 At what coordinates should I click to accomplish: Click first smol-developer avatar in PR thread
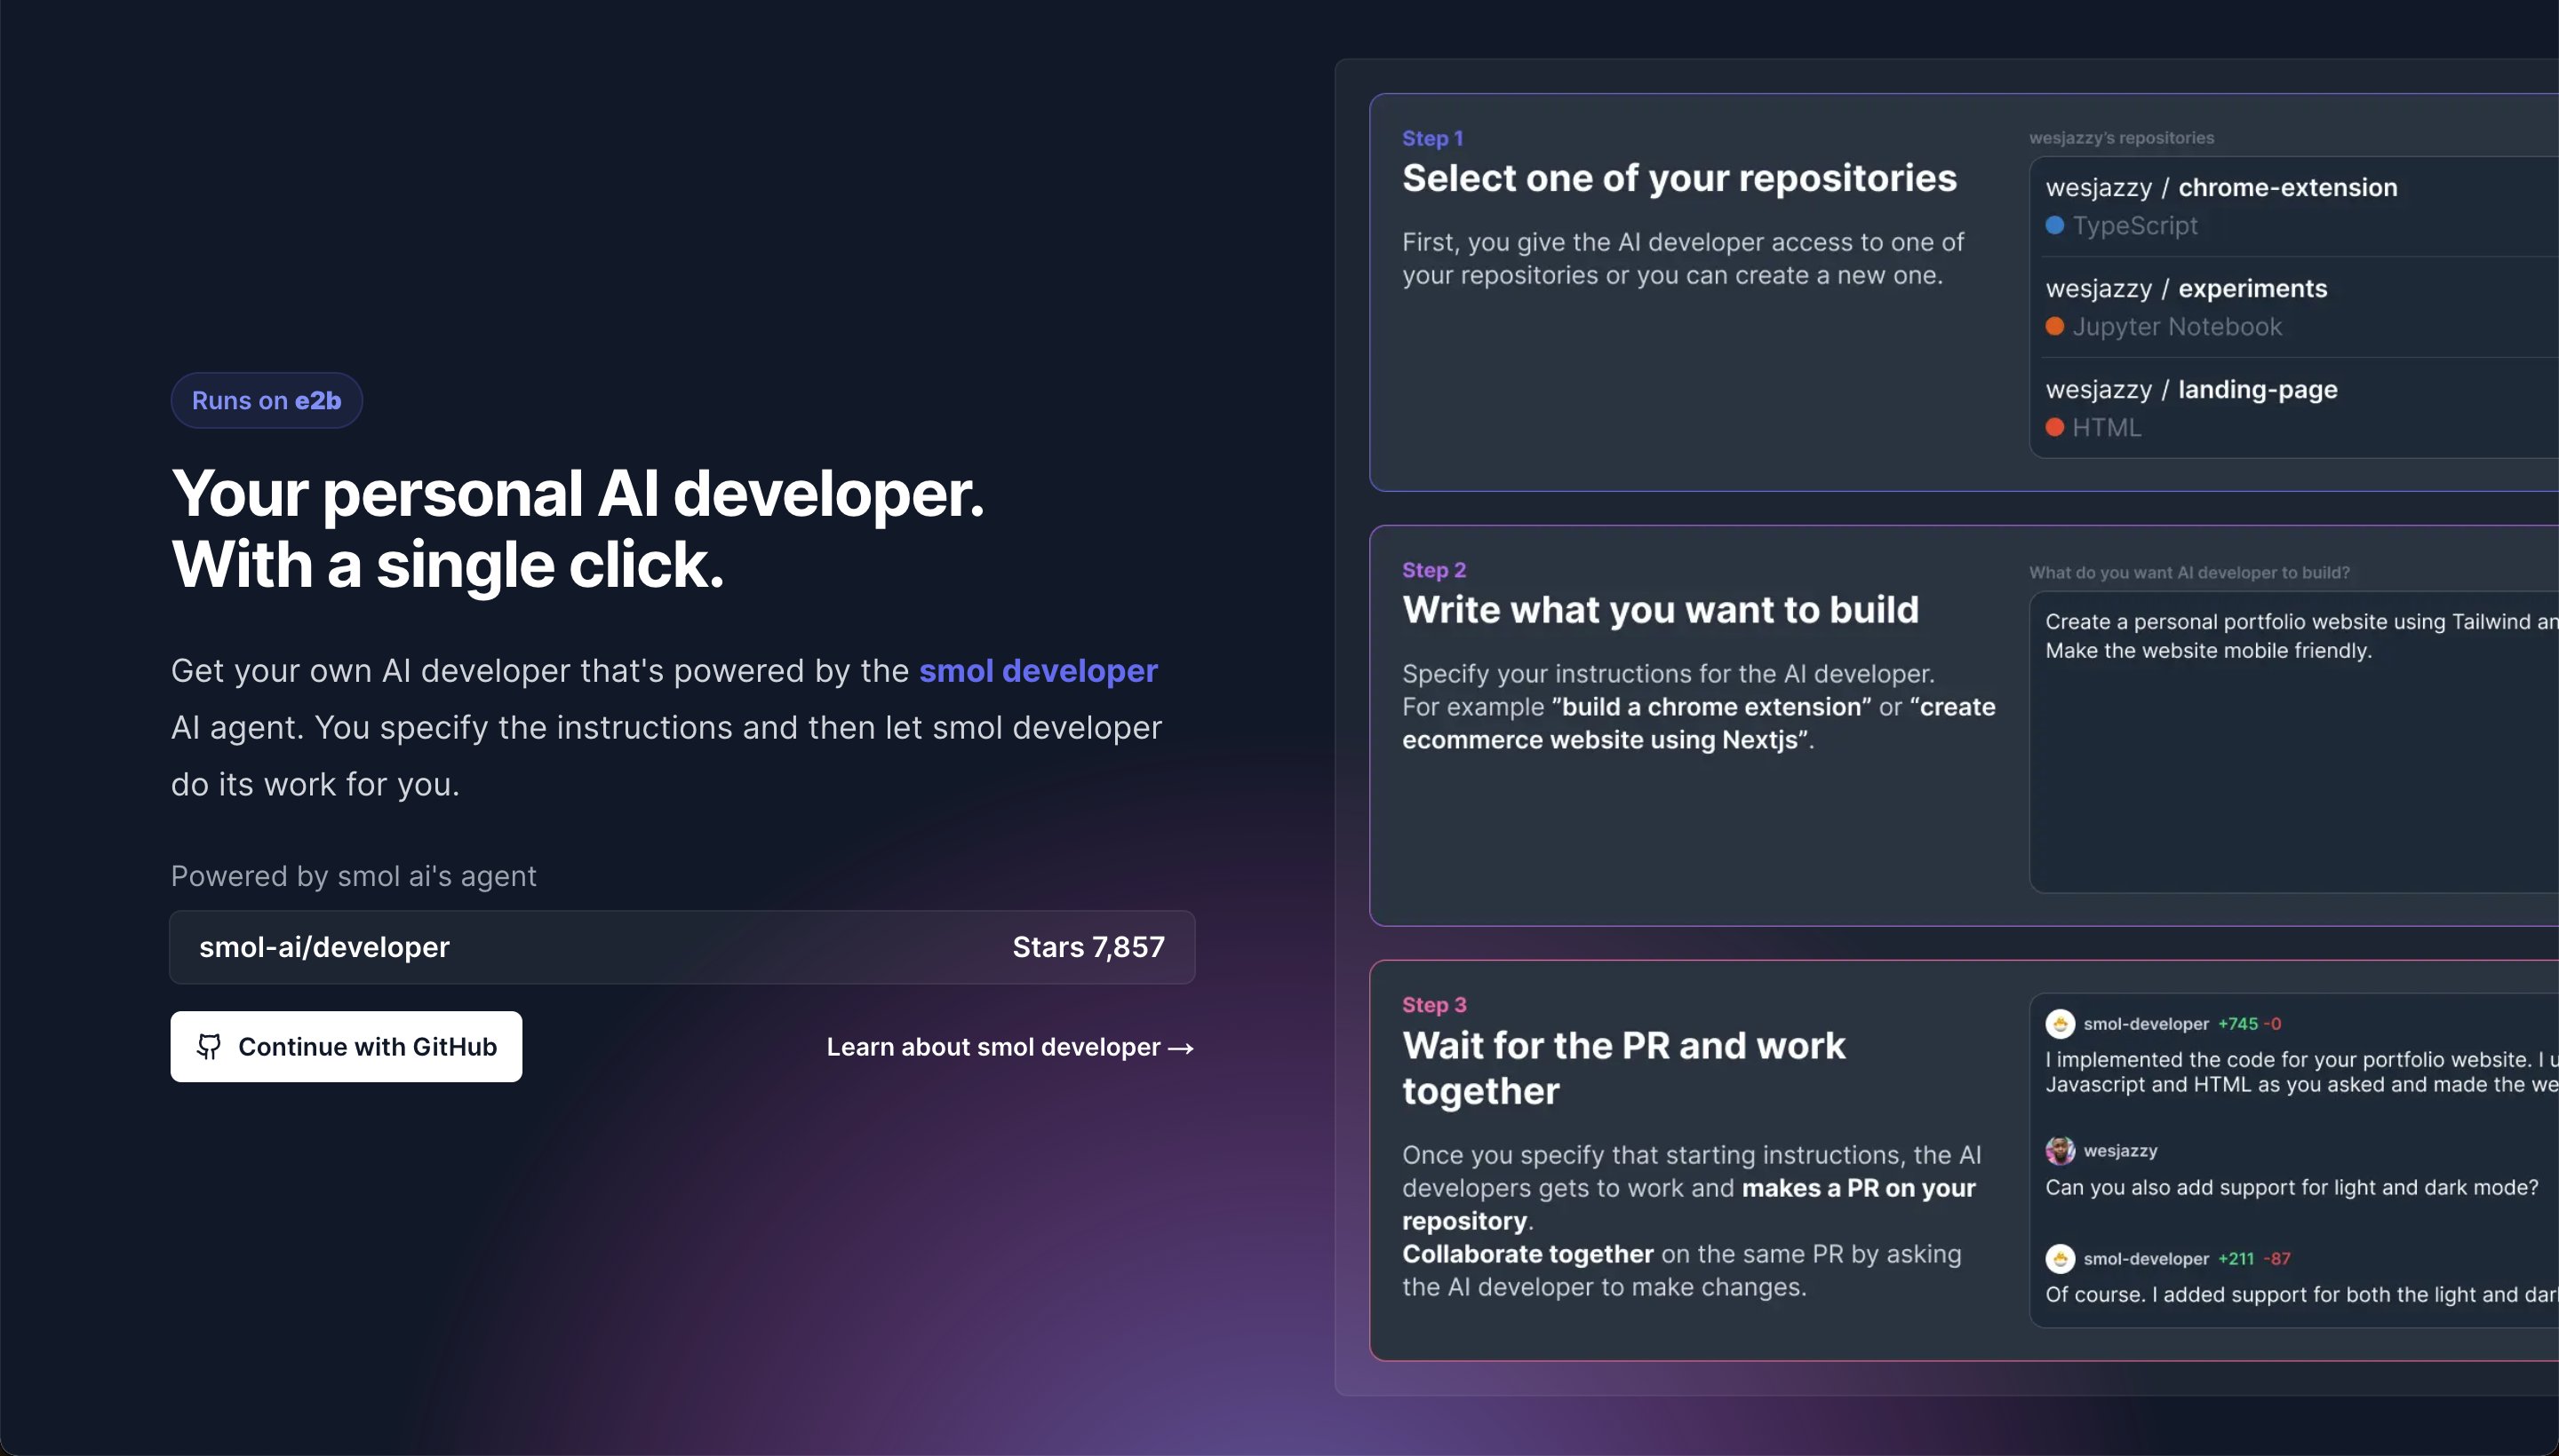pyautogui.click(x=2060, y=1024)
